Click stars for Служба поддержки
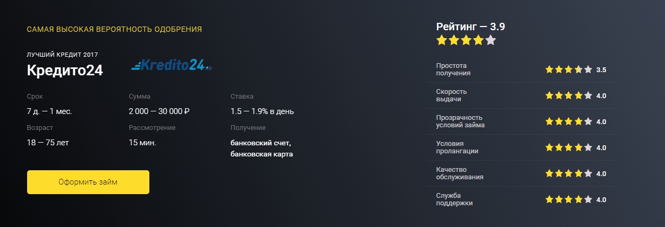Image resolution: width=665 pixels, height=227 pixels. pyautogui.click(x=568, y=199)
